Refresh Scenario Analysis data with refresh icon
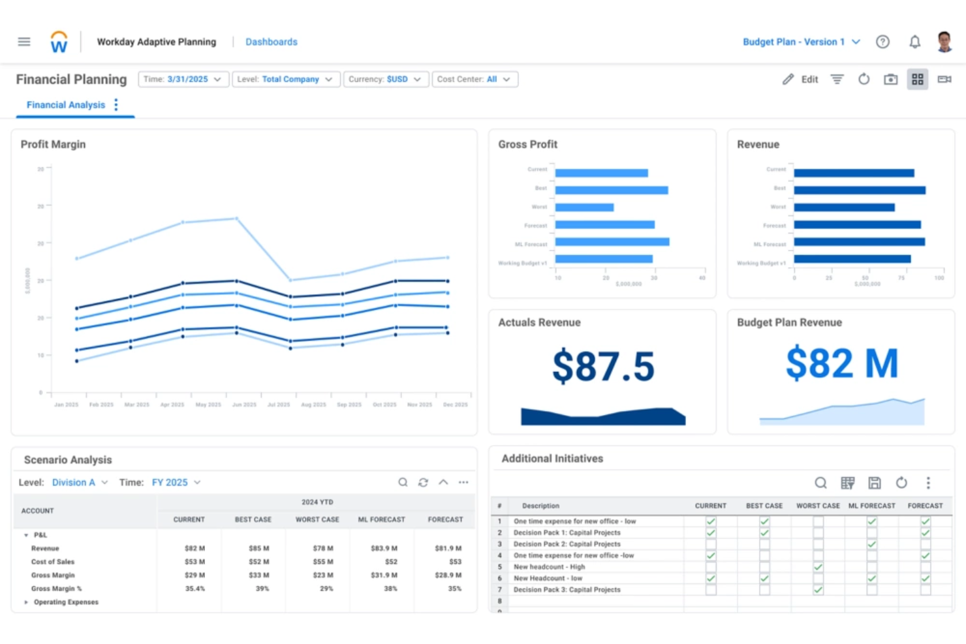 (423, 482)
